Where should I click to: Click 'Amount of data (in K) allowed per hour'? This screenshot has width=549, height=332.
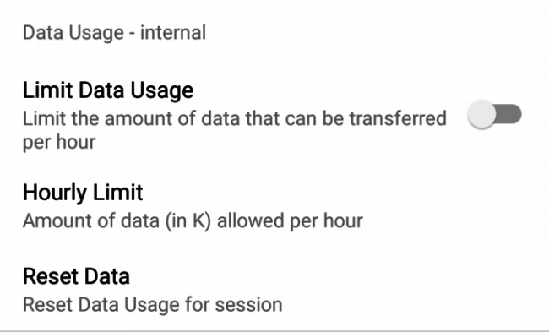pos(193,221)
